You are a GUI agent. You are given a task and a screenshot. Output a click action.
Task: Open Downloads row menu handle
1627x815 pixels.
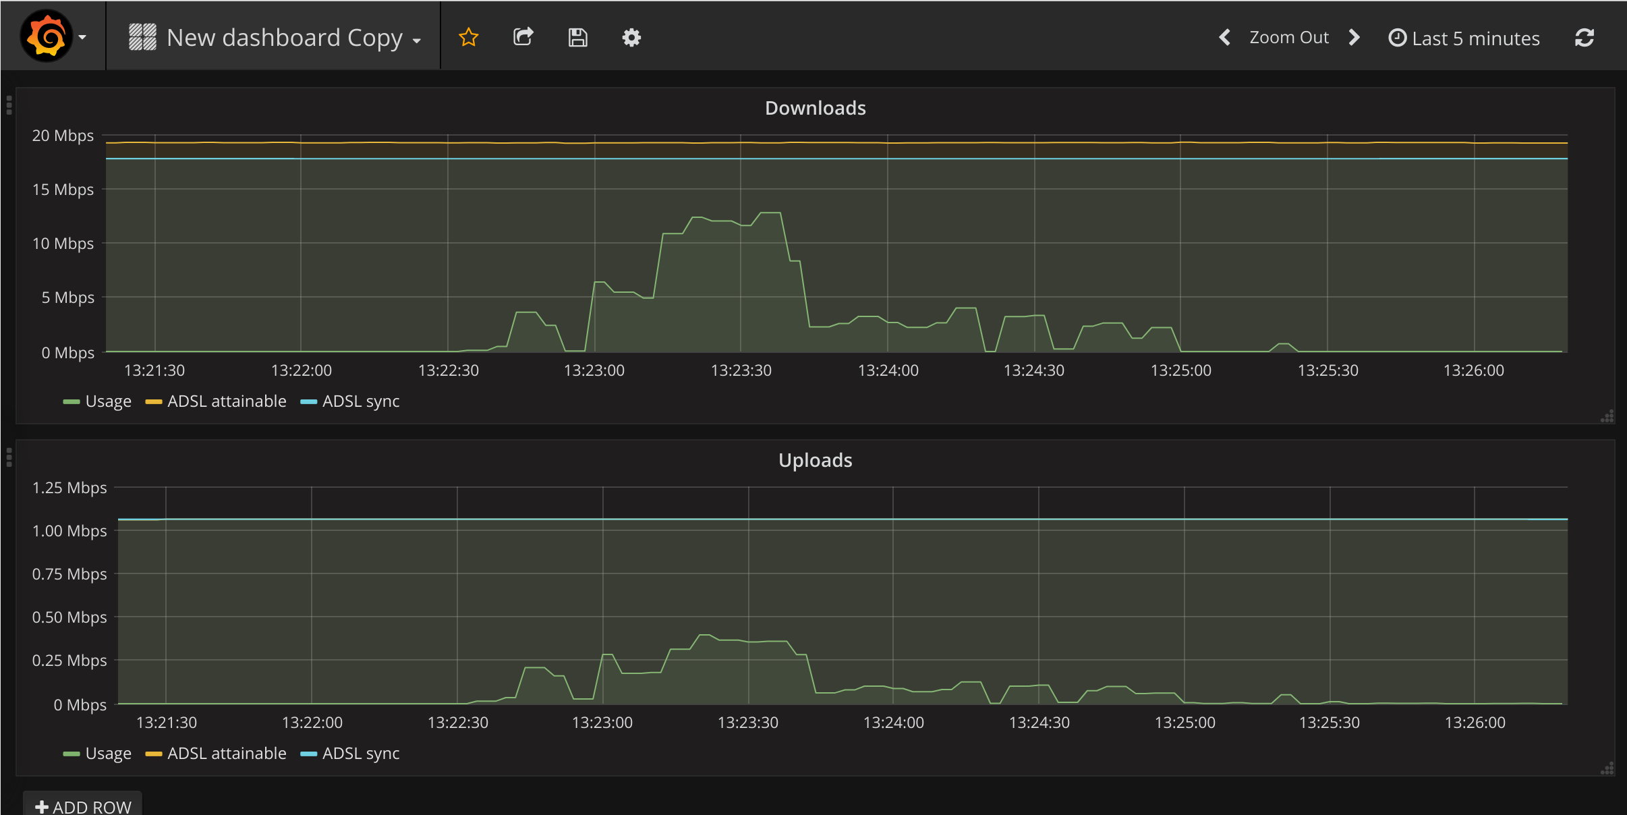point(9,105)
